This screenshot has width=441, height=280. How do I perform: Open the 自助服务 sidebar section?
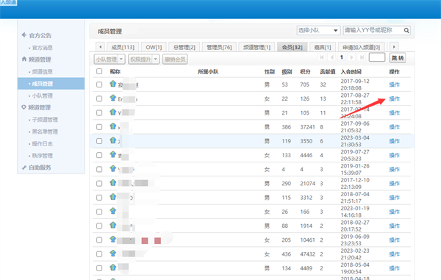pyautogui.click(x=40, y=168)
